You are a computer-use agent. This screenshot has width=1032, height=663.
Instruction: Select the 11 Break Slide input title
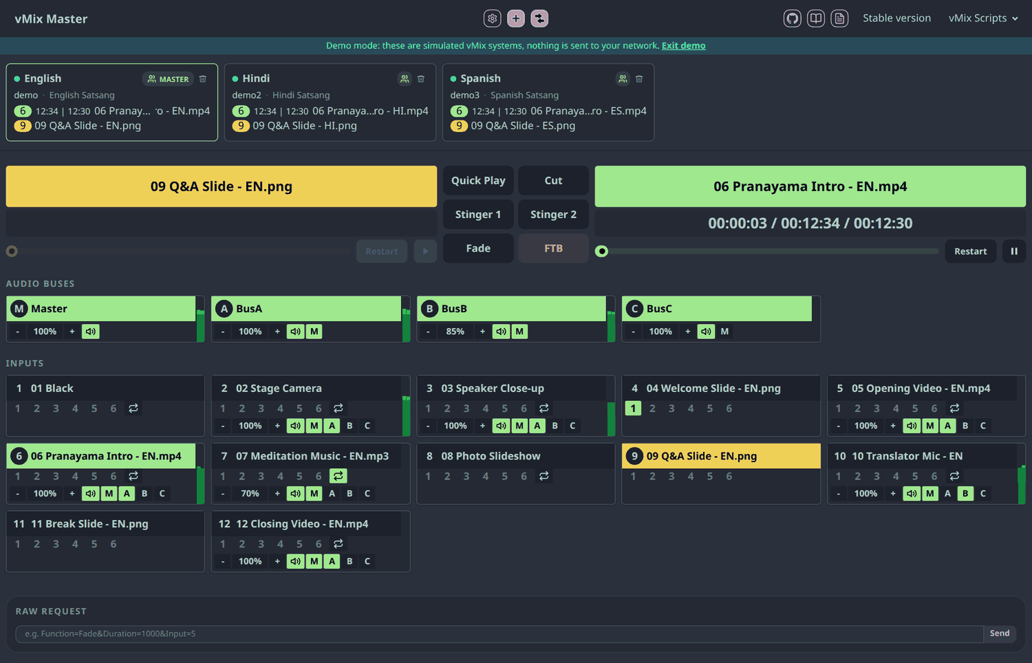tap(89, 524)
